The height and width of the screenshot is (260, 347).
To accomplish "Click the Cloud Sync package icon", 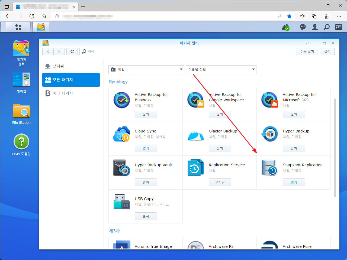I will click(x=122, y=134).
